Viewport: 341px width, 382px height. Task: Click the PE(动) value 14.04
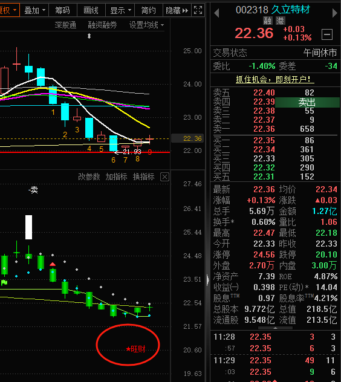click(x=326, y=287)
